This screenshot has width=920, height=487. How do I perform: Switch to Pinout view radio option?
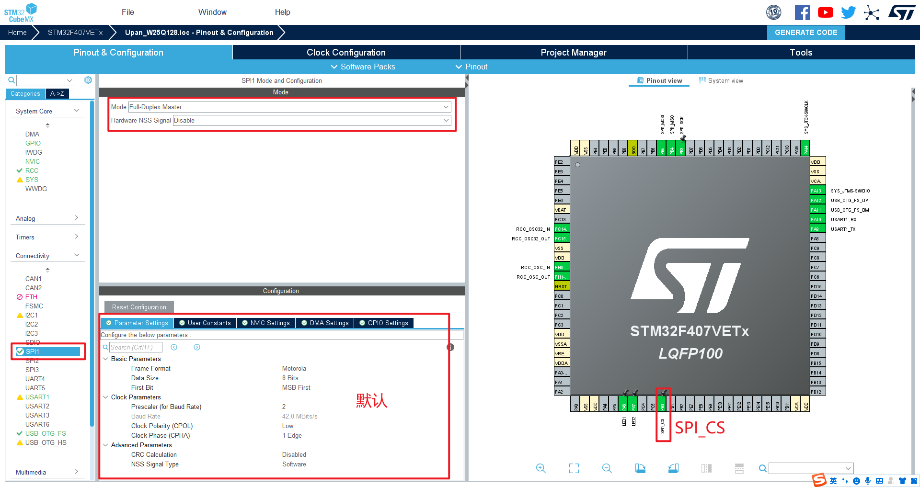tap(659, 80)
